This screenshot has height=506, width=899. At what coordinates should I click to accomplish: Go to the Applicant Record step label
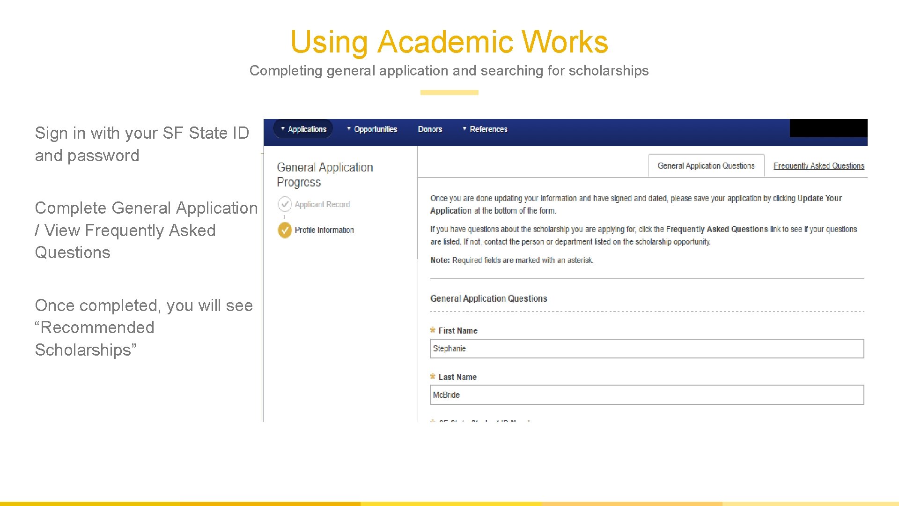(322, 204)
